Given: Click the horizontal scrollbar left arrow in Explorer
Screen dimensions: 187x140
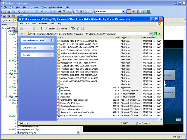Looking at the screenshot, I should (58, 119).
